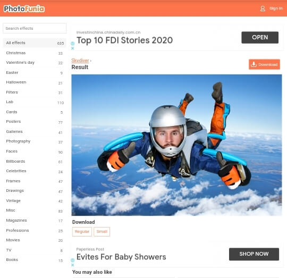Close the Evites ad with the X icon
Screen dimensions: 287x278
point(72,265)
